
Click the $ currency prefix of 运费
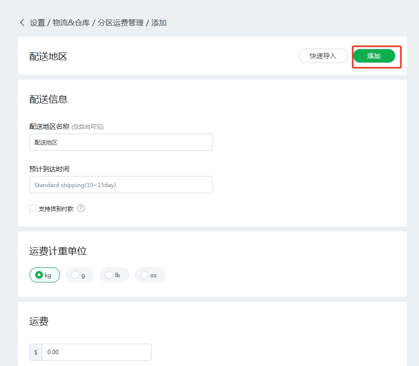[36, 352]
